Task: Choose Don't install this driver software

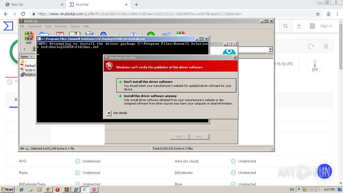Action: point(176,85)
